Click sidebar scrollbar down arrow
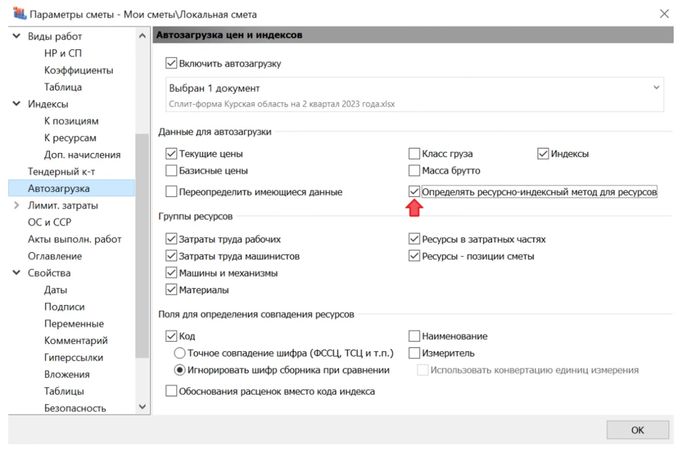The width and height of the screenshot is (696, 450). (x=142, y=406)
